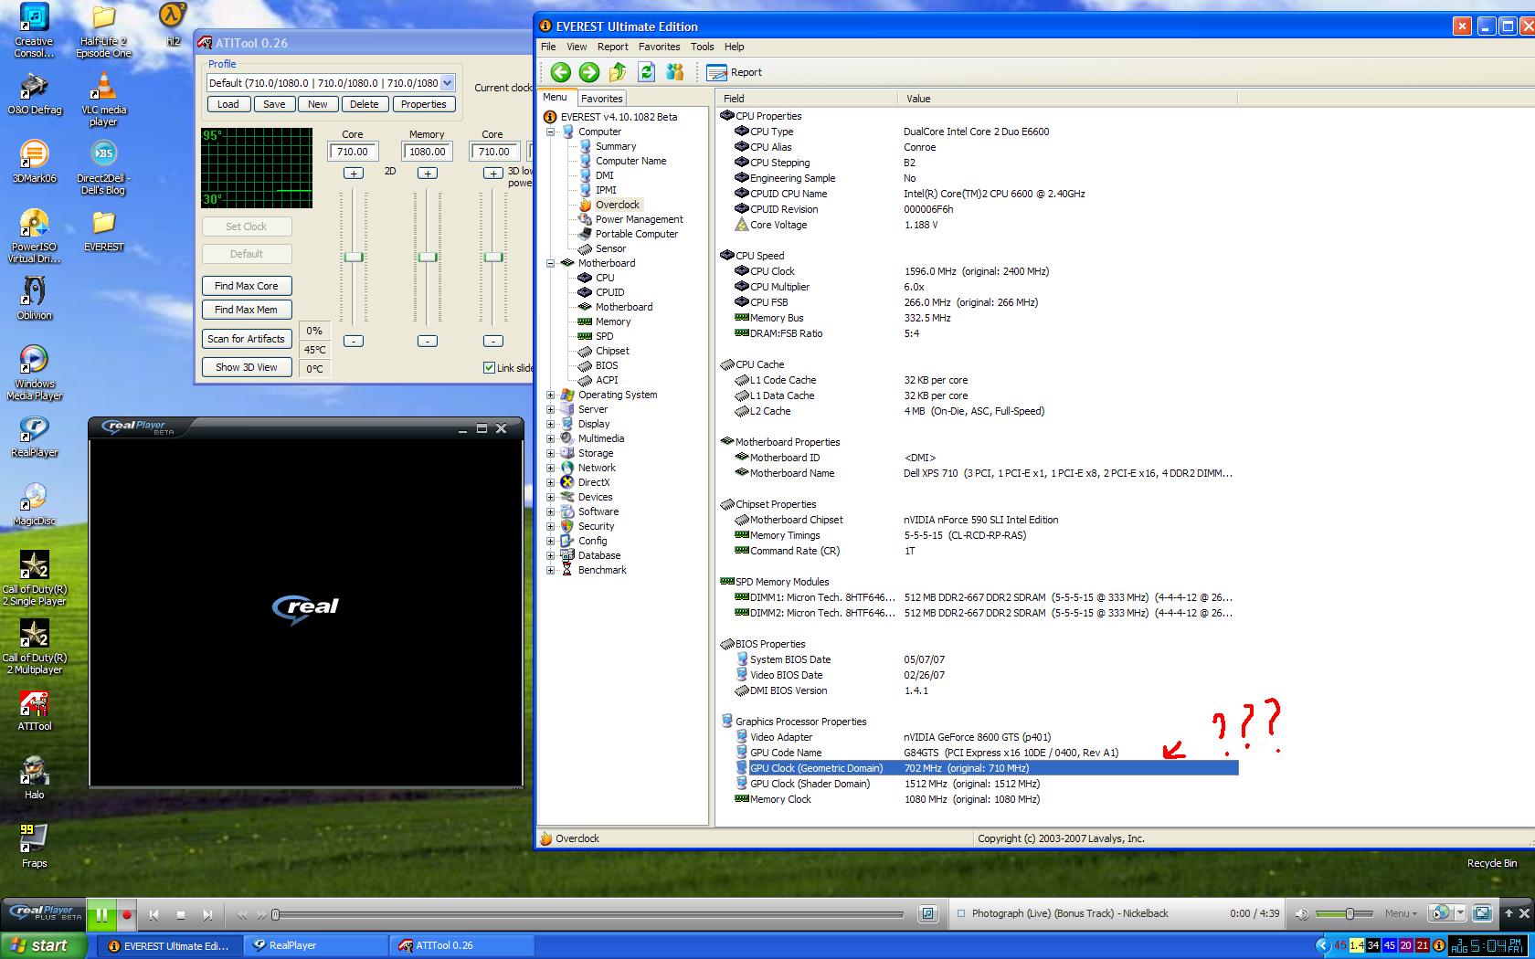Open Windows Media Player desktop icon
Screen dimensions: 1535x959
tap(34, 374)
